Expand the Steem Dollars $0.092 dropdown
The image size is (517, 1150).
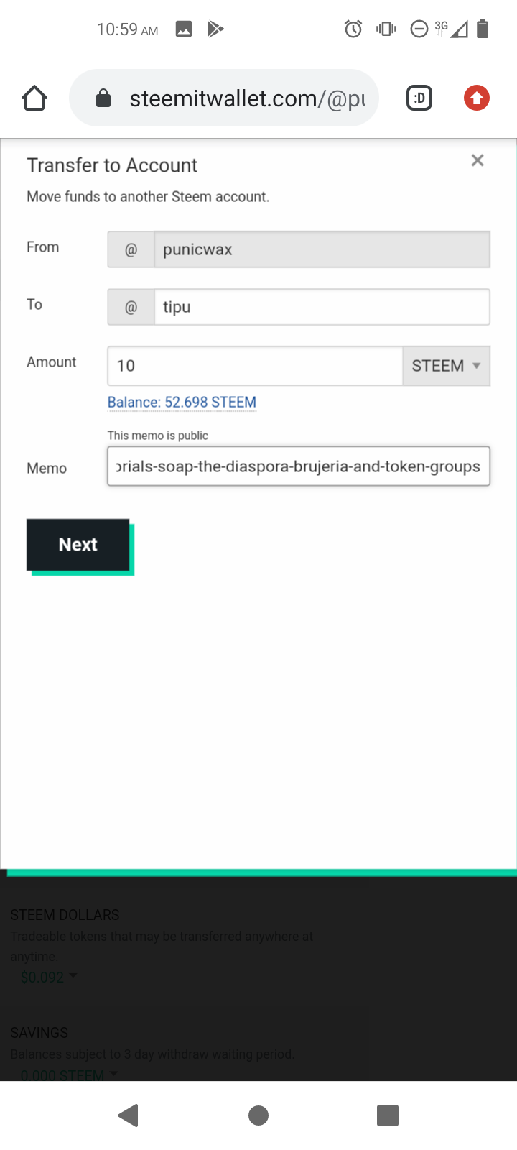[x=48, y=977]
